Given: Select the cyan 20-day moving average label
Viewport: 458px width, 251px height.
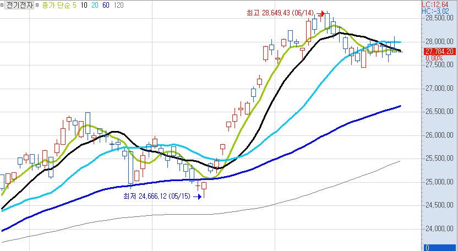Looking at the screenshot, I should (x=95, y=5).
